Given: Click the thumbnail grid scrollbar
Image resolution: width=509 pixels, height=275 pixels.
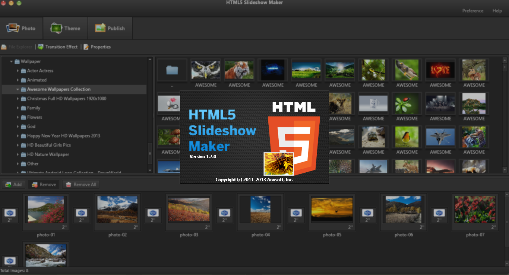Looking at the screenshot, I should tap(505, 115).
